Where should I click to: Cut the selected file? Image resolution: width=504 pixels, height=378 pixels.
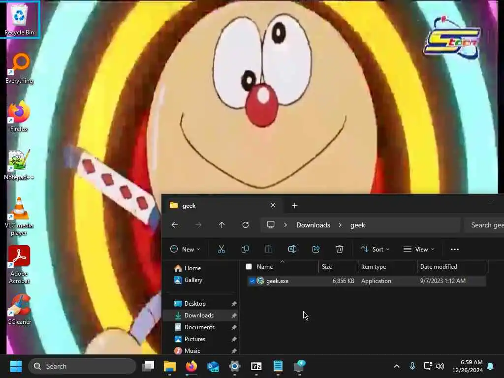tap(221, 249)
